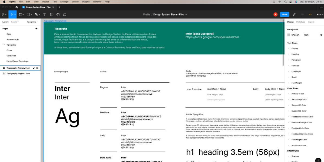Select the Frame tool

(20, 14)
